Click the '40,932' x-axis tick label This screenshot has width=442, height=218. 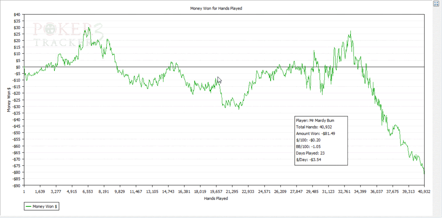tap(424, 192)
